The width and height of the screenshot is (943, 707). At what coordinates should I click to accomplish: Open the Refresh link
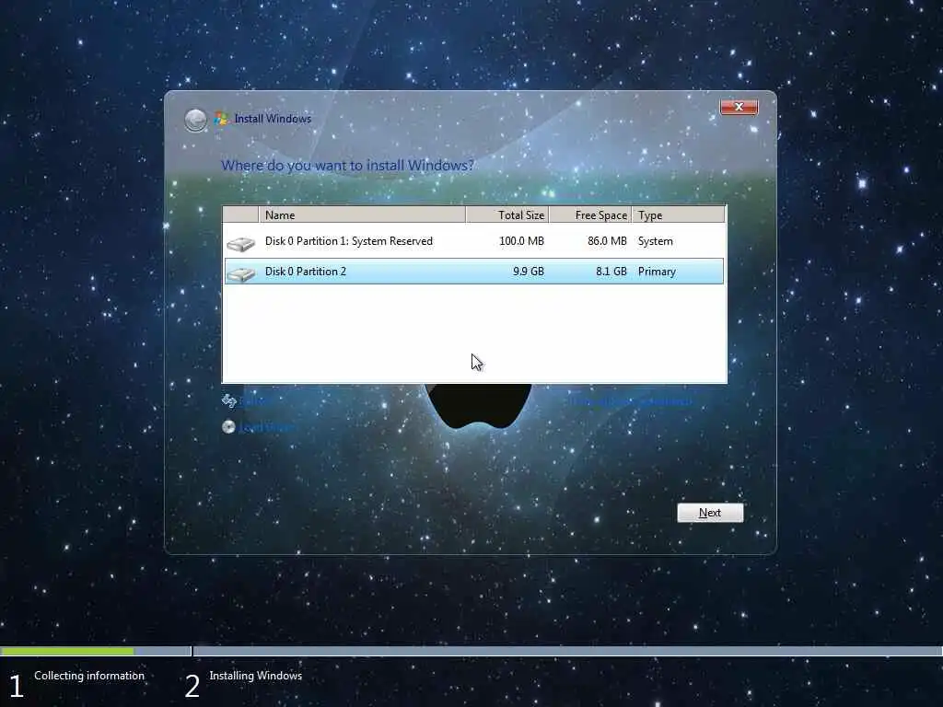(254, 401)
